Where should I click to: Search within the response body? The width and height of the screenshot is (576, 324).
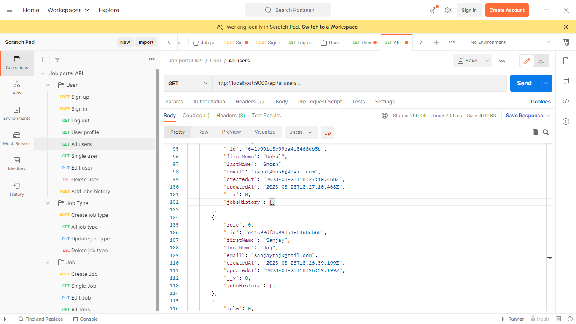(x=546, y=132)
